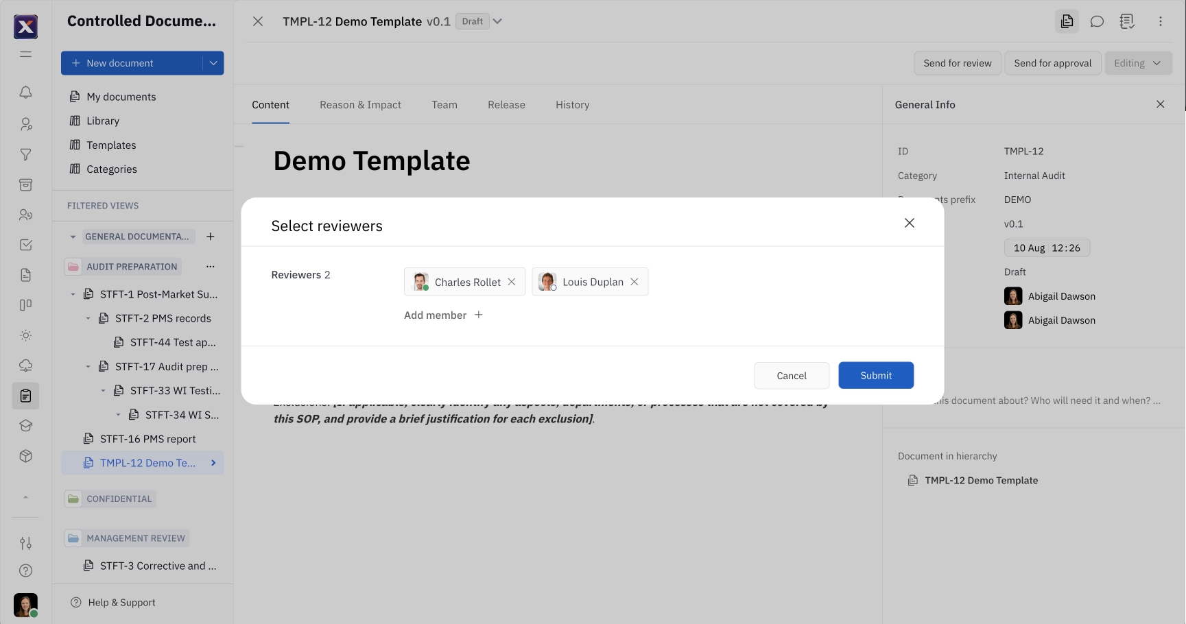Open the kanban board icon in sidebar
1186x624 pixels.
coord(25,304)
